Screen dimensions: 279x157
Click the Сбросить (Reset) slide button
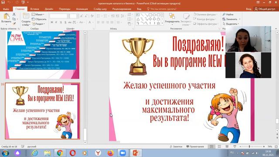[x=39, y=19]
